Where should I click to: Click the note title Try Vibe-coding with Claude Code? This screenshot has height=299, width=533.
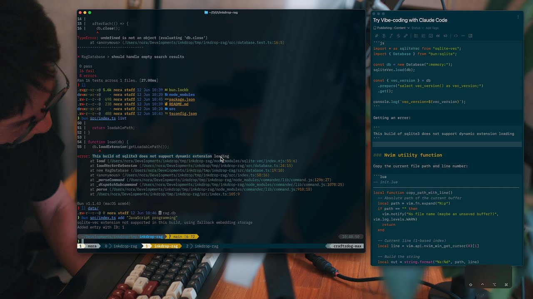[410, 20]
